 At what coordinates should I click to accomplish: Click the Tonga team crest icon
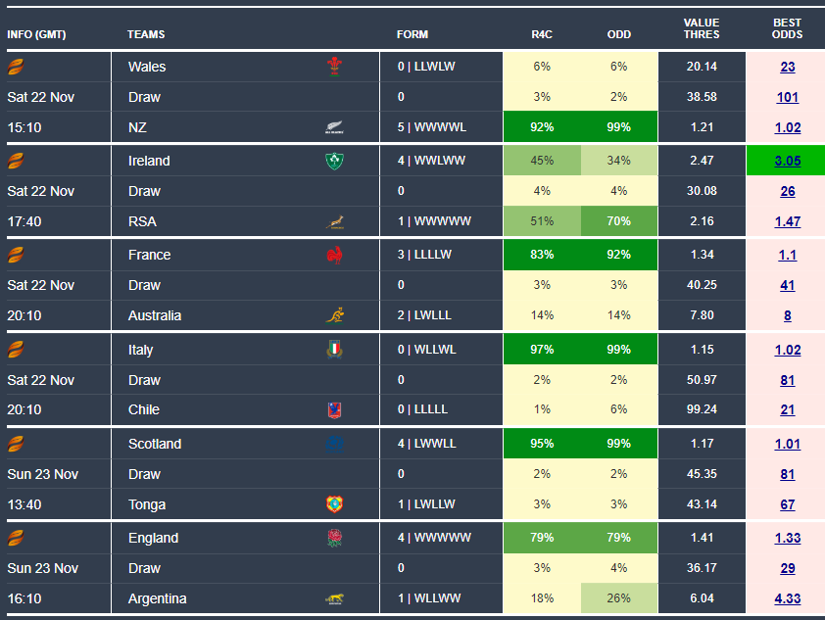pos(335,504)
